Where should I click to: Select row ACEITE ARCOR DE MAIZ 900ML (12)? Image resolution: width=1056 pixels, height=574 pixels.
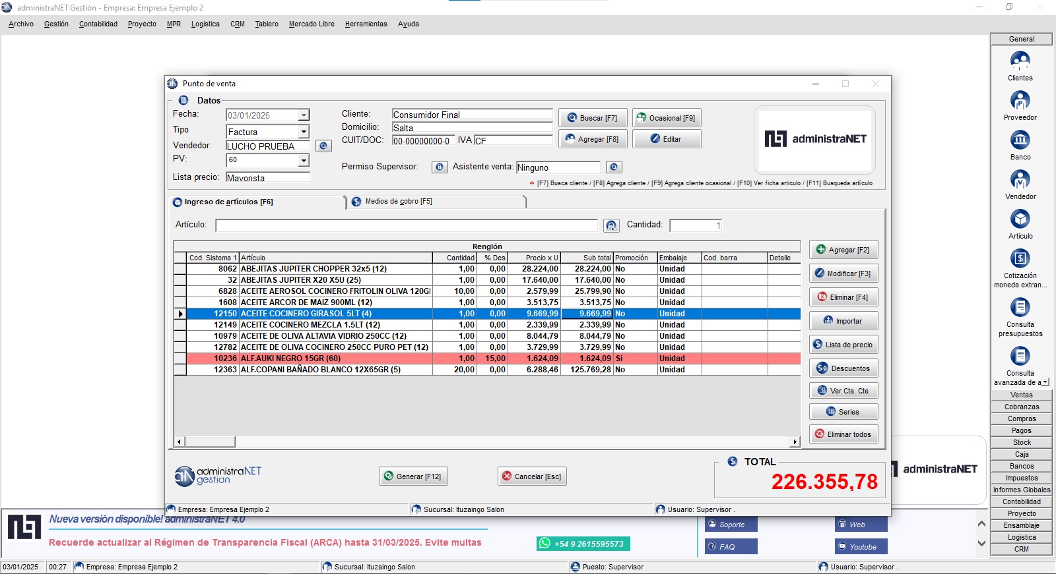point(487,302)
